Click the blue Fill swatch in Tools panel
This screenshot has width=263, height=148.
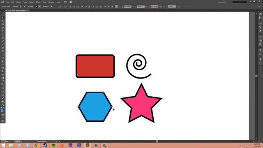click(2, 111)
